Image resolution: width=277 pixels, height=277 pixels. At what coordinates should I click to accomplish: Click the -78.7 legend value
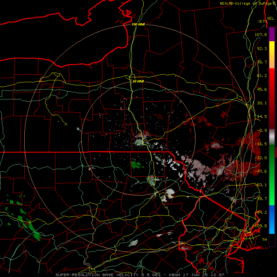tap(261, 199)
